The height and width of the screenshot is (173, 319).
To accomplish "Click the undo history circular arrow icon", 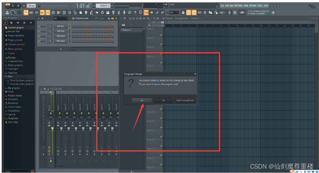I will point(102,12).
